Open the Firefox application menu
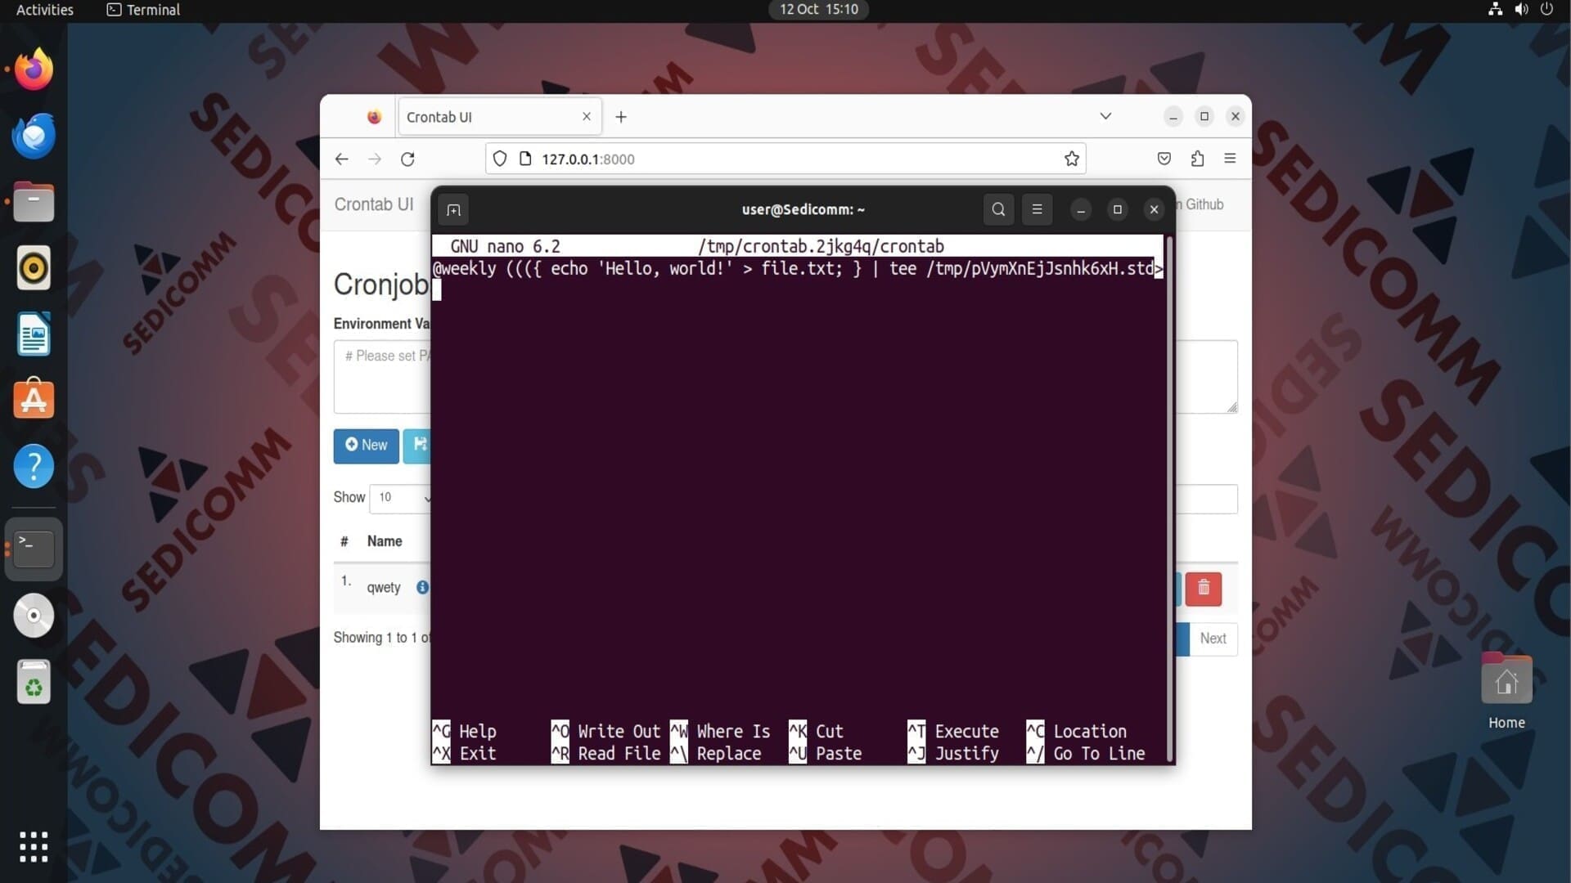This screenshot has height=883, width=1571. click(x=1230, y=159)
